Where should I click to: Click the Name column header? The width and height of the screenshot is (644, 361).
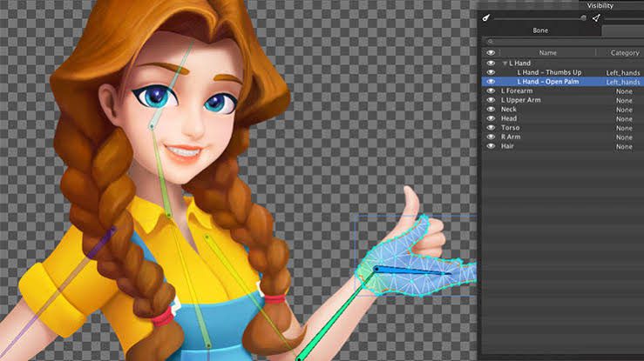[x=547, y=52]
